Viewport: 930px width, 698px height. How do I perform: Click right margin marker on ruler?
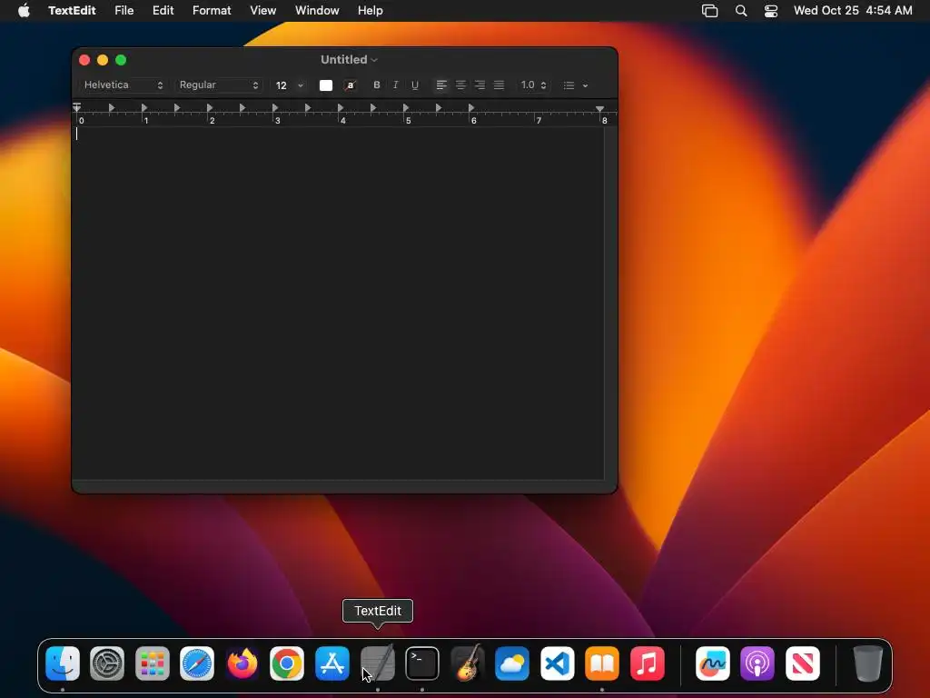(599, 109)
